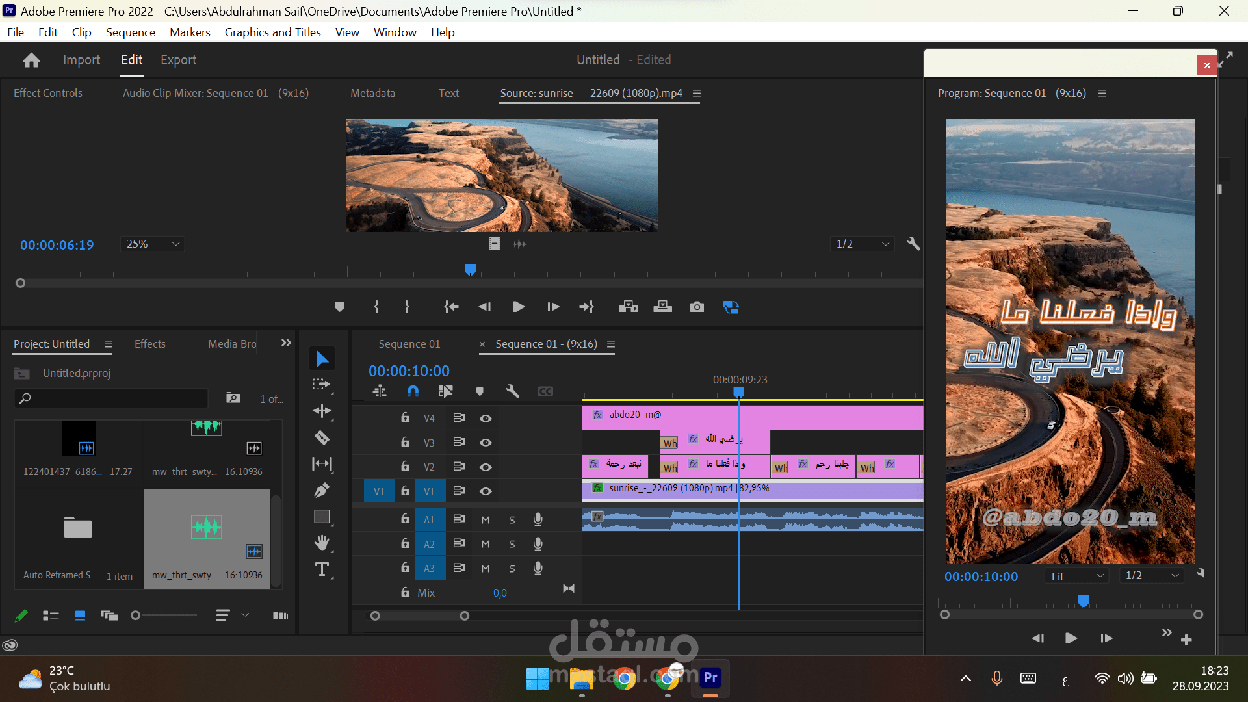This screenshot has height=702, width=1248.
Task: Go to the Export workspace
Action: (179, 60)
